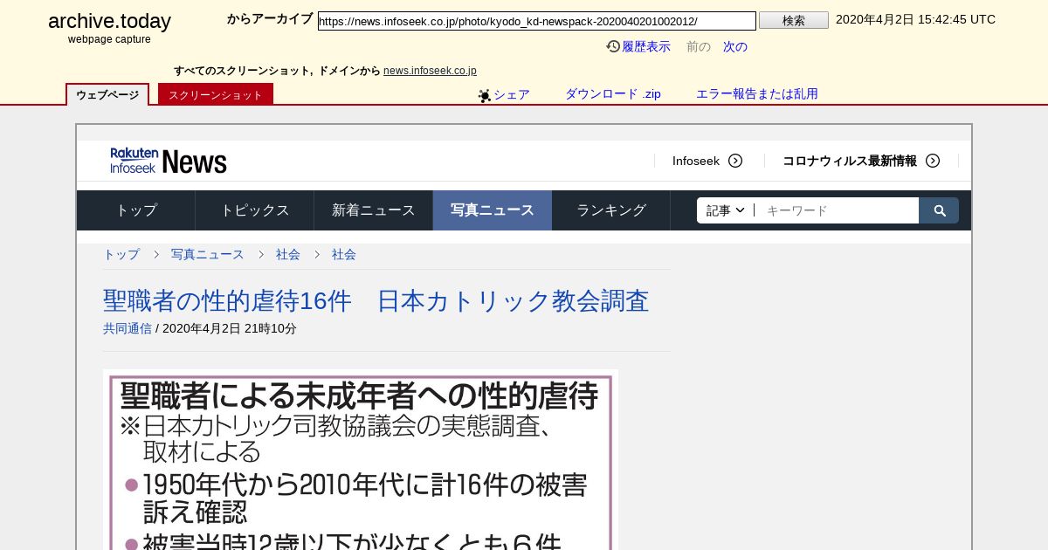Switch to the スクリーンショット tab
1048x550 pixels.
coord(216,94)
